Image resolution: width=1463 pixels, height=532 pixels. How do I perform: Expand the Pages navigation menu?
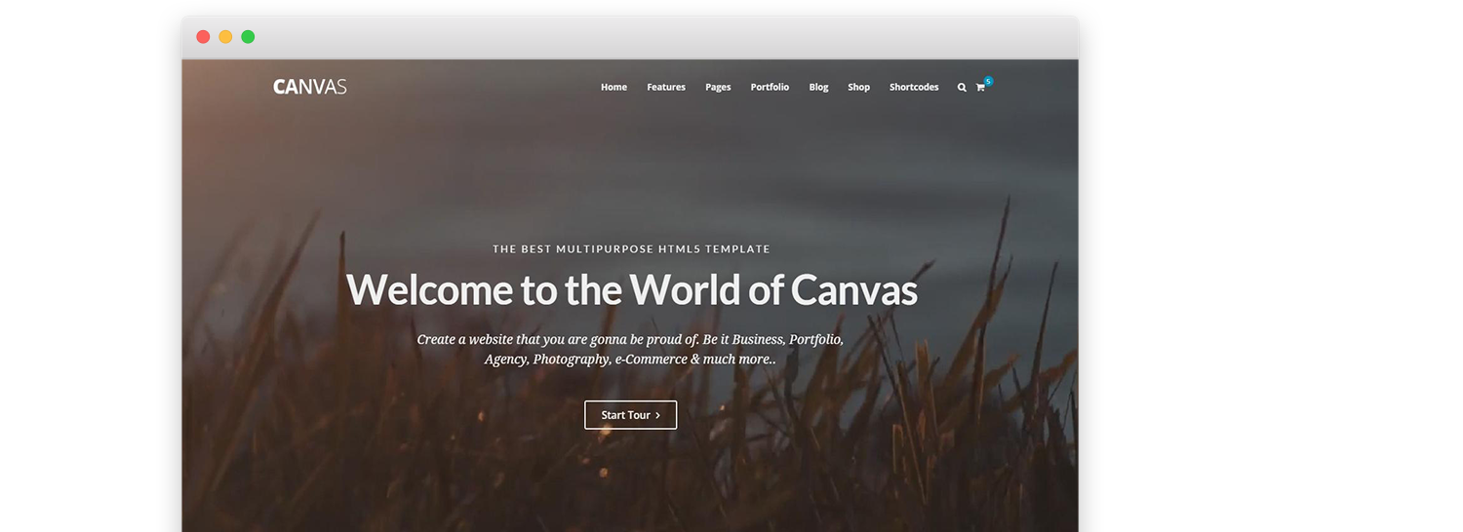[718, 88]
